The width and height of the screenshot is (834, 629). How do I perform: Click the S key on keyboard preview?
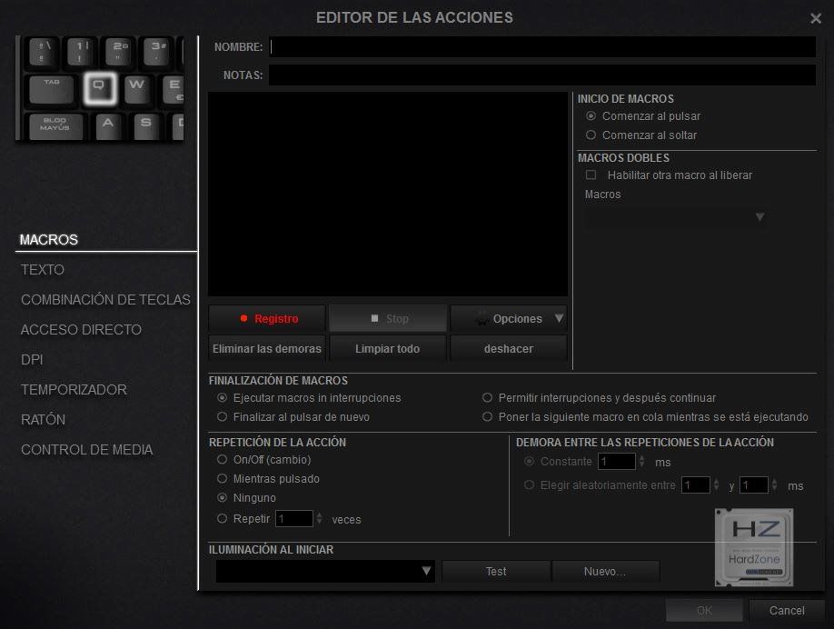[145, 126]
